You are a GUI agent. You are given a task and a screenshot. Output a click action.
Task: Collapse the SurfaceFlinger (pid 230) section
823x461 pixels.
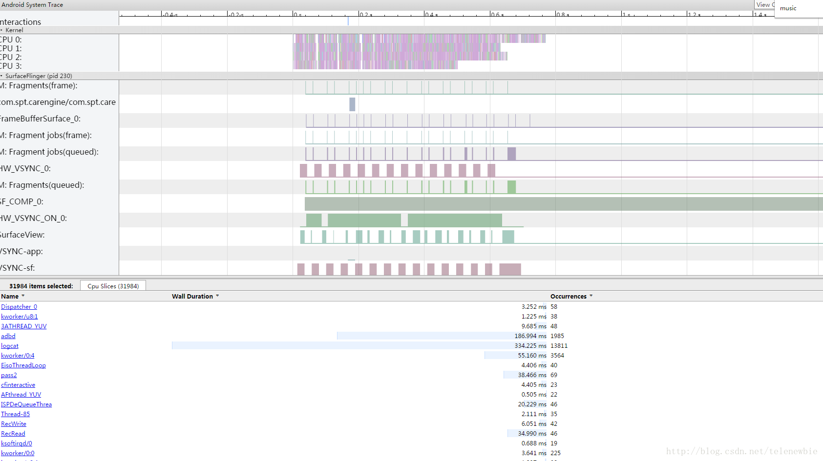coord(2,76)
